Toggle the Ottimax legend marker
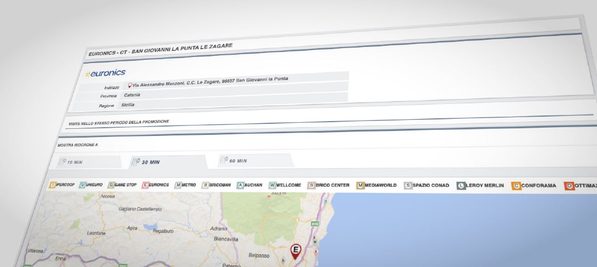This screenshot has width=597, height=267. pos(569,186)
